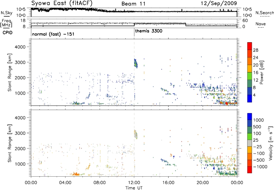The width and height of the screenshot is (274, 190).
Task: Click the red bottom segment of Velocity colorbar
Action: click(x=250, y=170)
